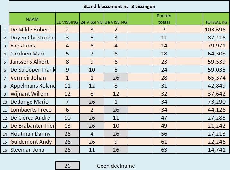Viewport: 230px width, 170px height.
Task: Click Guldemont Andy's 3e vissing value 9
Action: pyautogui.click(x=116, y=142)
